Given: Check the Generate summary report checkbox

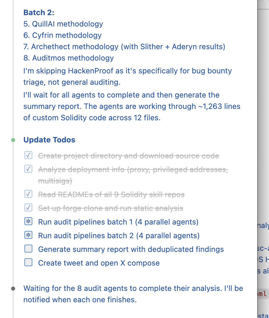Looking at the screenshot, I should [x=29, y=249].
